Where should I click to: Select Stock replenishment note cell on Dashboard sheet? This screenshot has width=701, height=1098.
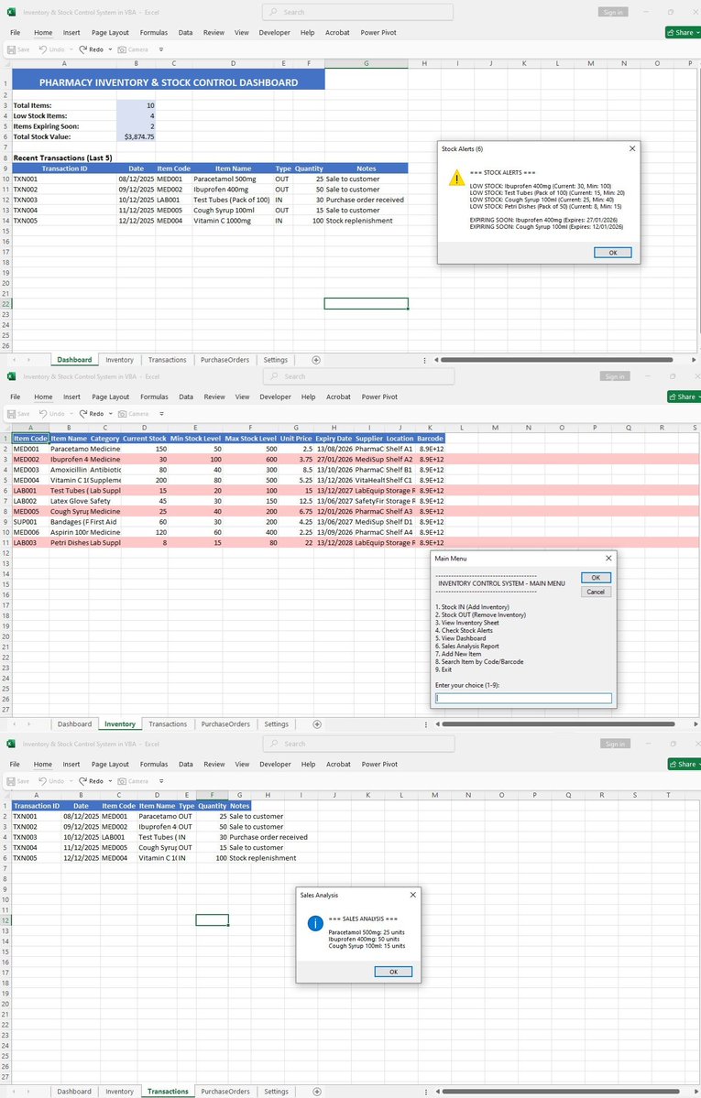pos(366,221)
